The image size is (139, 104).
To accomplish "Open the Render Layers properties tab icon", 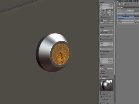I will pos(123,1).
